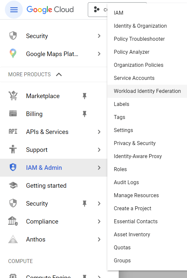Screen dimensions: 187x278
Task: Open Manage Resources
Action: [136, 195]
